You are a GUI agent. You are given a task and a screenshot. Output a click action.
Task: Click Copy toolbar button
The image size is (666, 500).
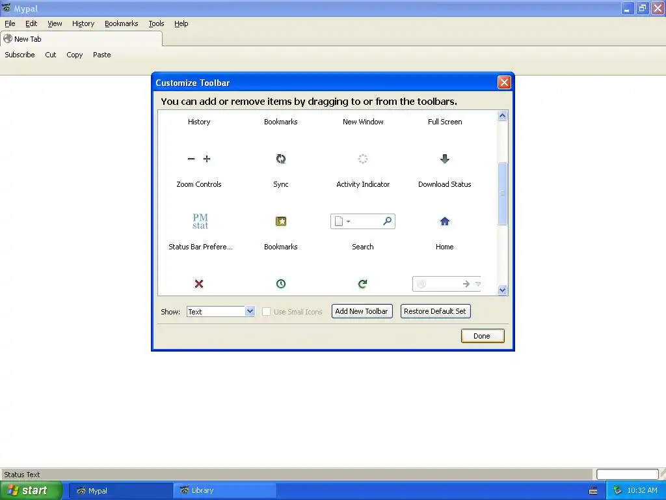(75, 55)
